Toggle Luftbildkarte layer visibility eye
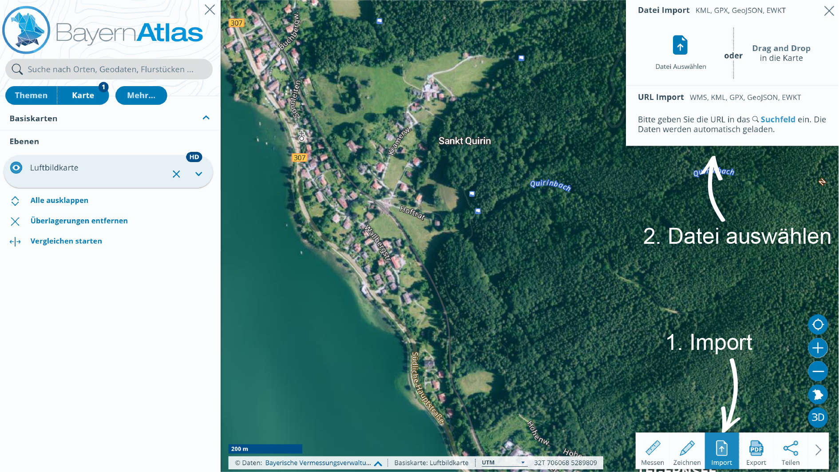This screenshot has height=472, width=839. [16, 168]
